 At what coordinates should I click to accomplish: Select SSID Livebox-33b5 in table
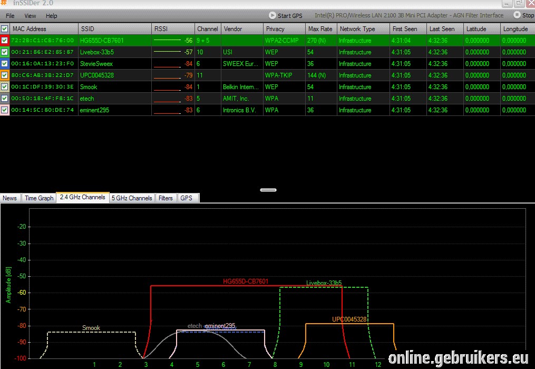coord(97,52)
